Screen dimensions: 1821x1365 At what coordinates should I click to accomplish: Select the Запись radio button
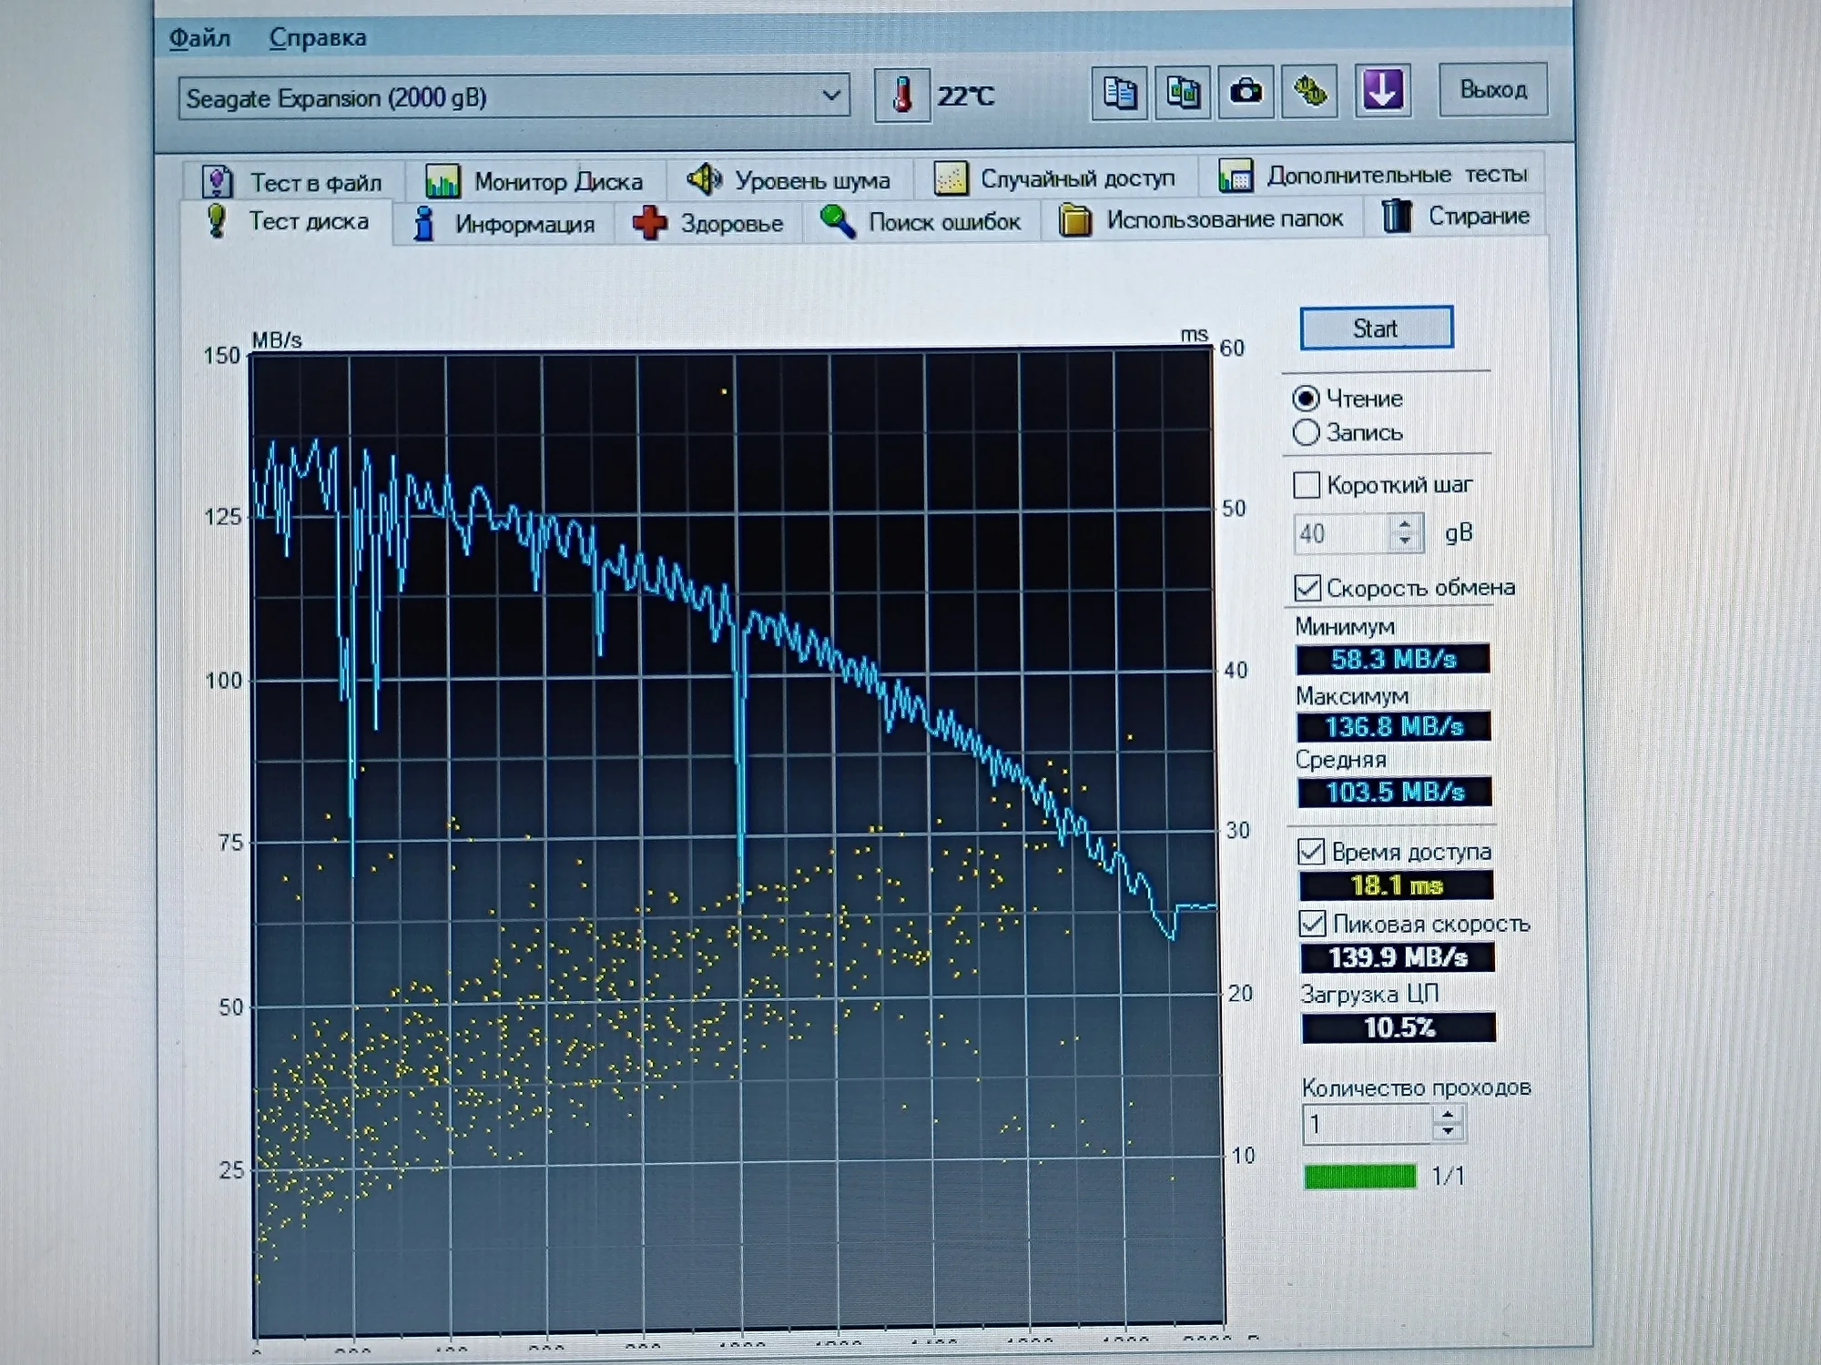click(1306, 432)
